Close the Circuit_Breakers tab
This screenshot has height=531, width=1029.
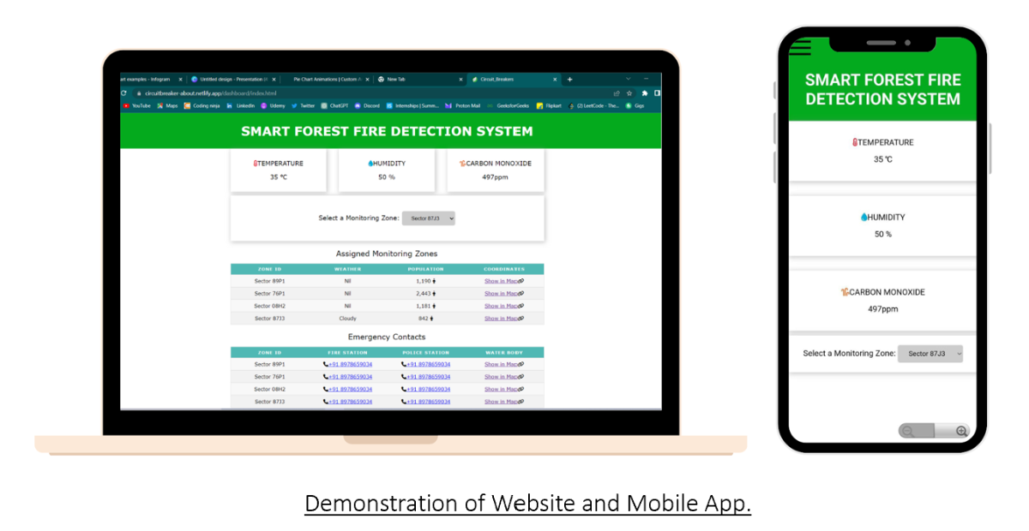[555, 79]
